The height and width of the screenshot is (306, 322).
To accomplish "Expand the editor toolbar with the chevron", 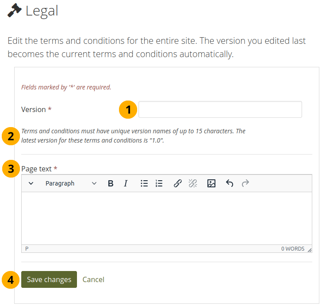I will pos(31,183).
